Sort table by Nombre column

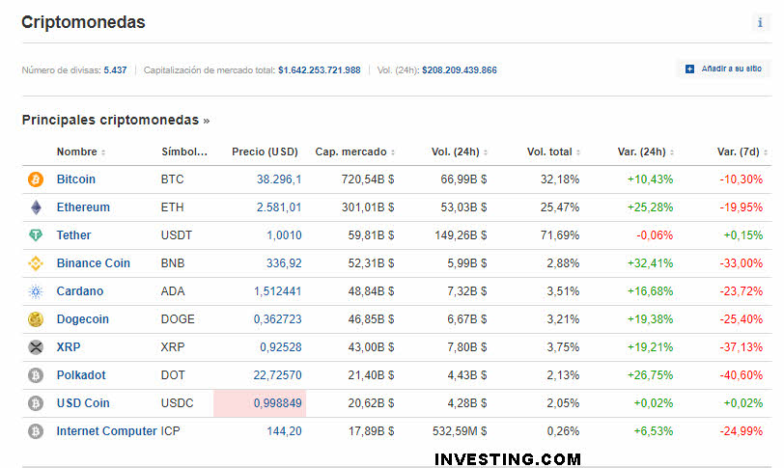[x=80, y=151]
